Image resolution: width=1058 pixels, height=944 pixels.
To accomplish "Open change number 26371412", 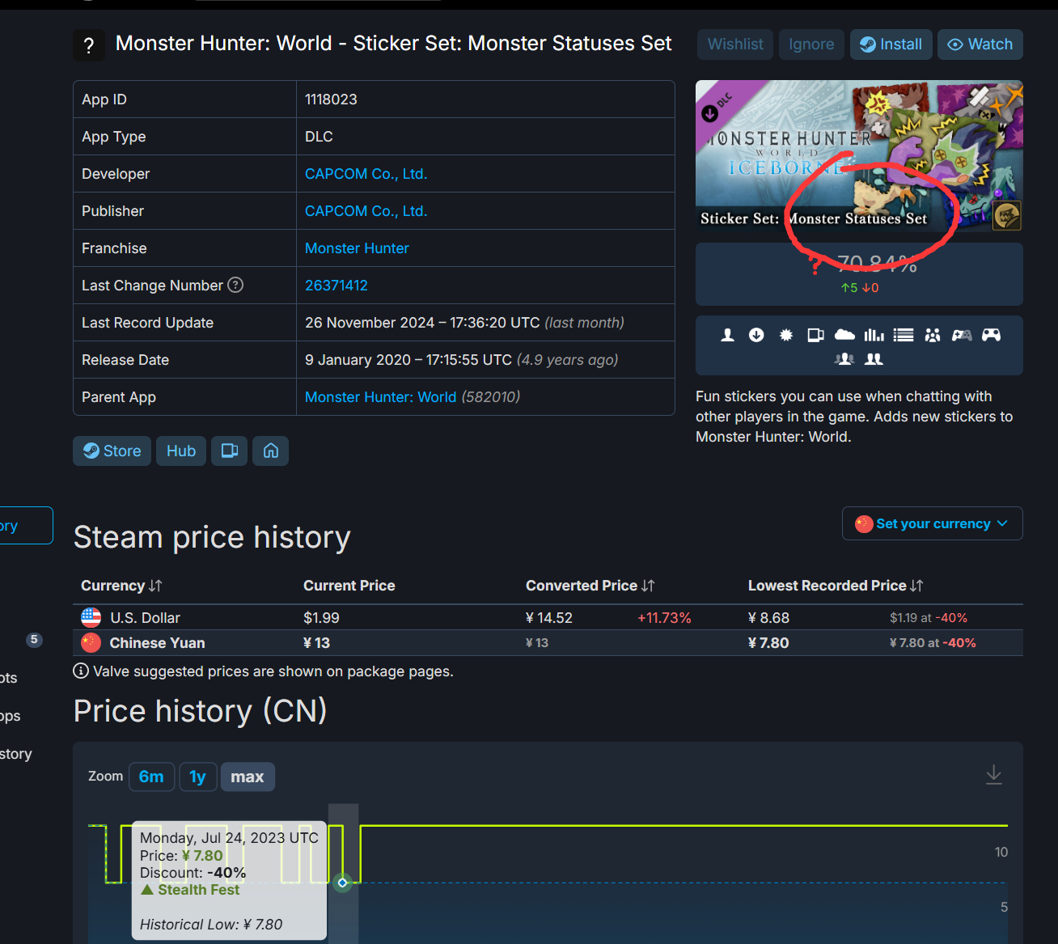I will 336,286.
